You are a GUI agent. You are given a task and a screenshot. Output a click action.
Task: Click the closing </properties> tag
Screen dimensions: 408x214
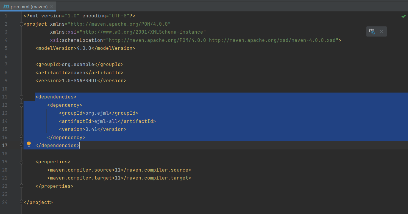[54, 186]
